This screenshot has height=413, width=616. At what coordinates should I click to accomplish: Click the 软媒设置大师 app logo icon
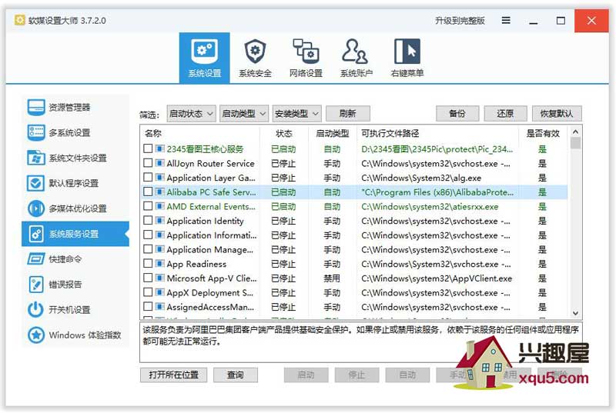(x=20, y=20)
